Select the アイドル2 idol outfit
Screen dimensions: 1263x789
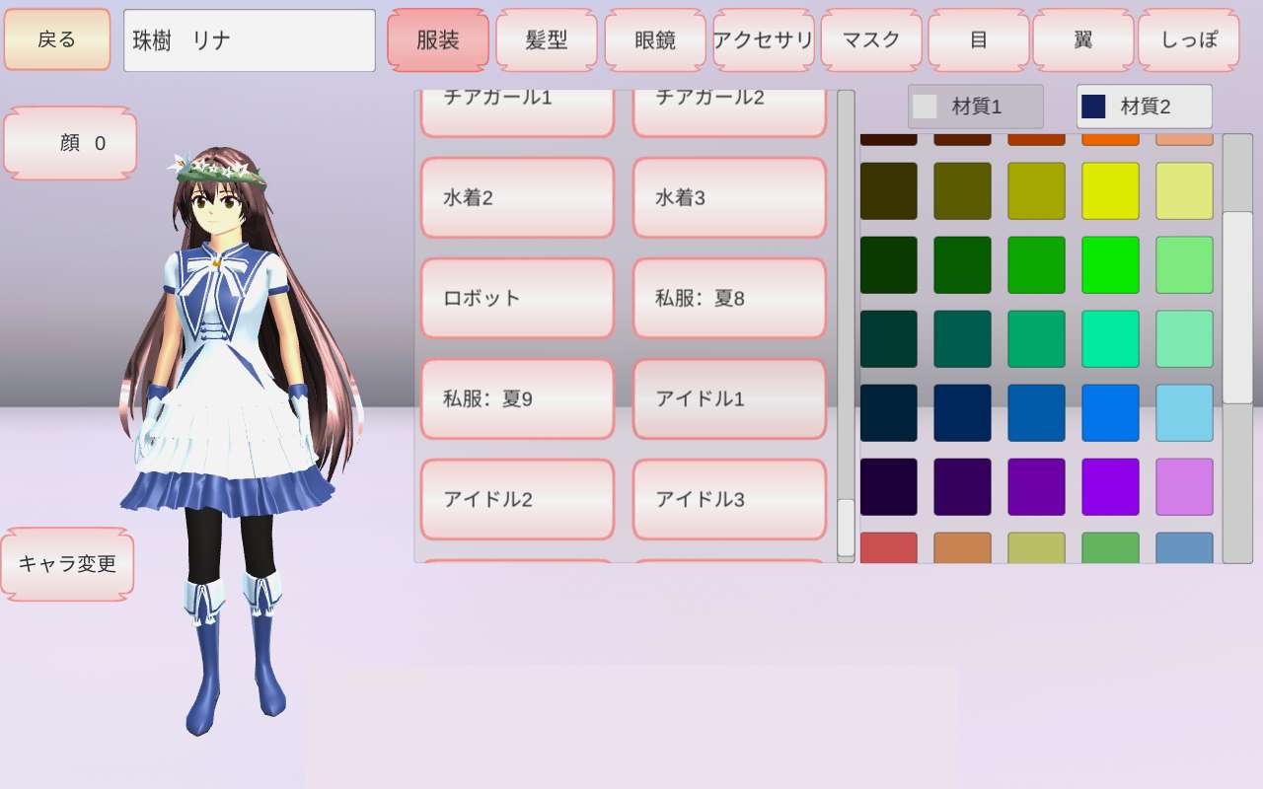point(518,499)
